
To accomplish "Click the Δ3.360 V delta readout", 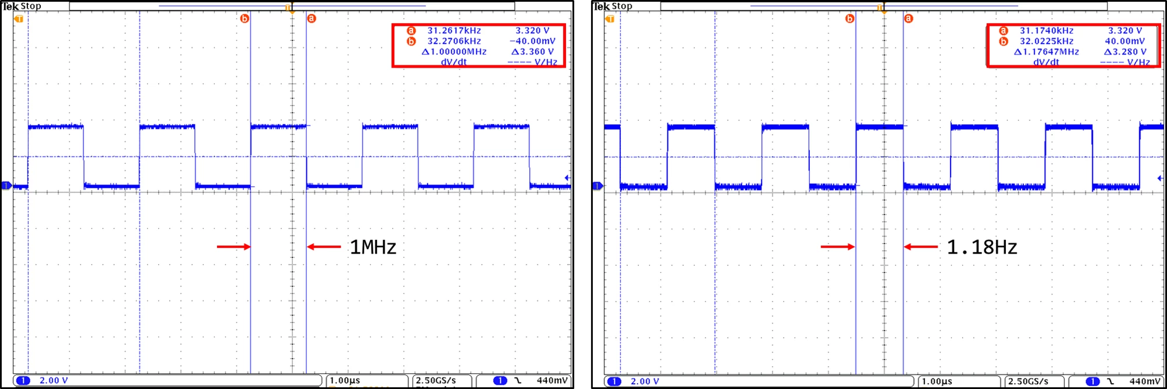I will pyautogui.click(x=532, y=52).
